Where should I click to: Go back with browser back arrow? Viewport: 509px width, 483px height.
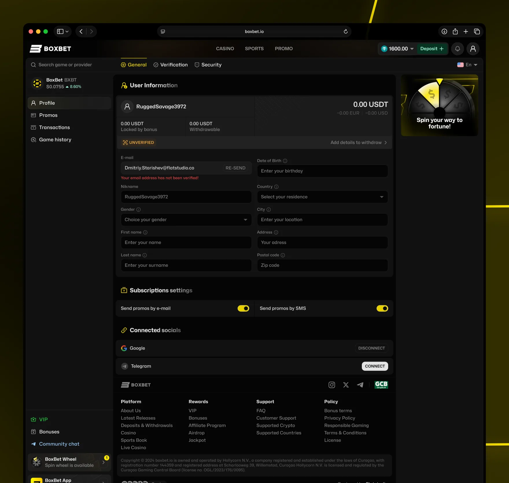pos(81,32)
